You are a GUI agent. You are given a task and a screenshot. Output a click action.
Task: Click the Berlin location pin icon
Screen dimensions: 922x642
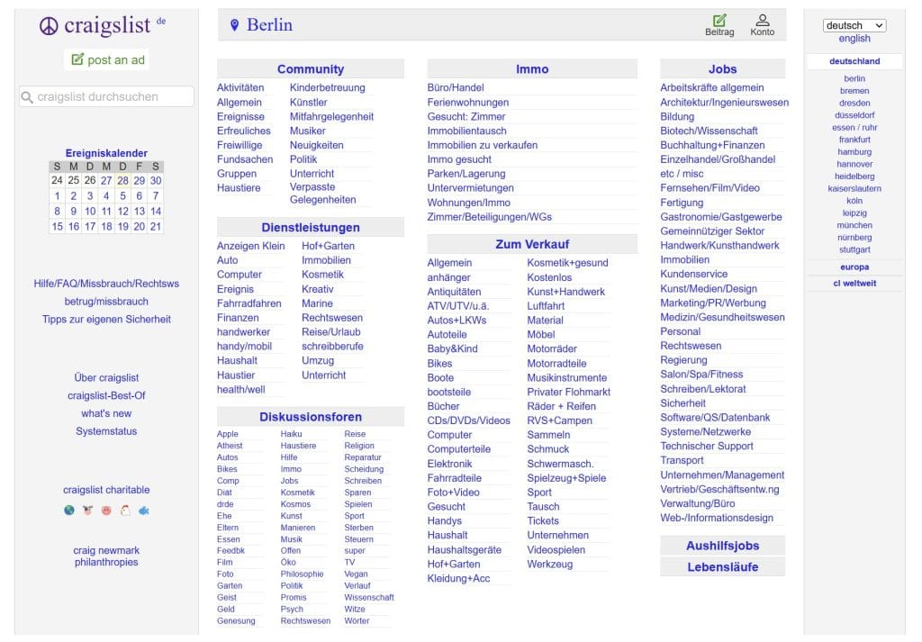click(235, 24)
